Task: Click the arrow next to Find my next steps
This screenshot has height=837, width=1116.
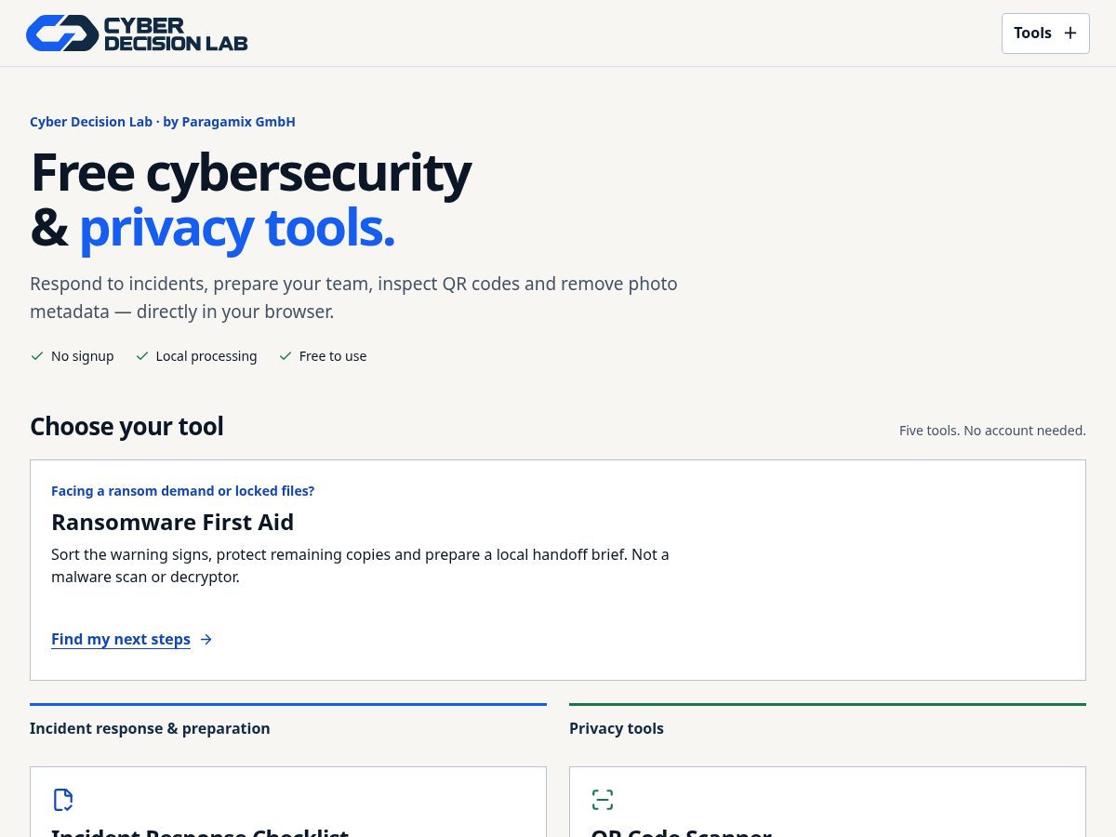Action: (x=206, y=639)
